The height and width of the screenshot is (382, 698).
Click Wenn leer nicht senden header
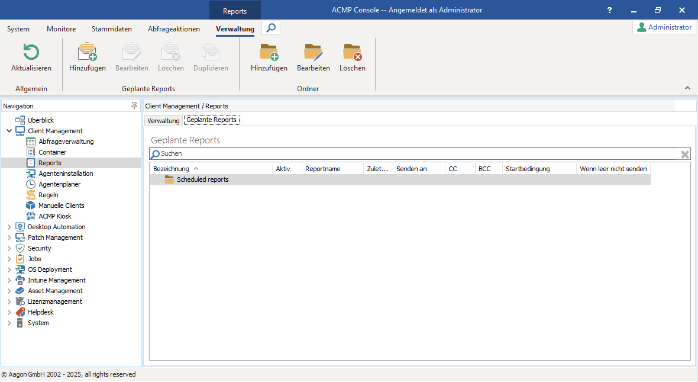(613, 168)
